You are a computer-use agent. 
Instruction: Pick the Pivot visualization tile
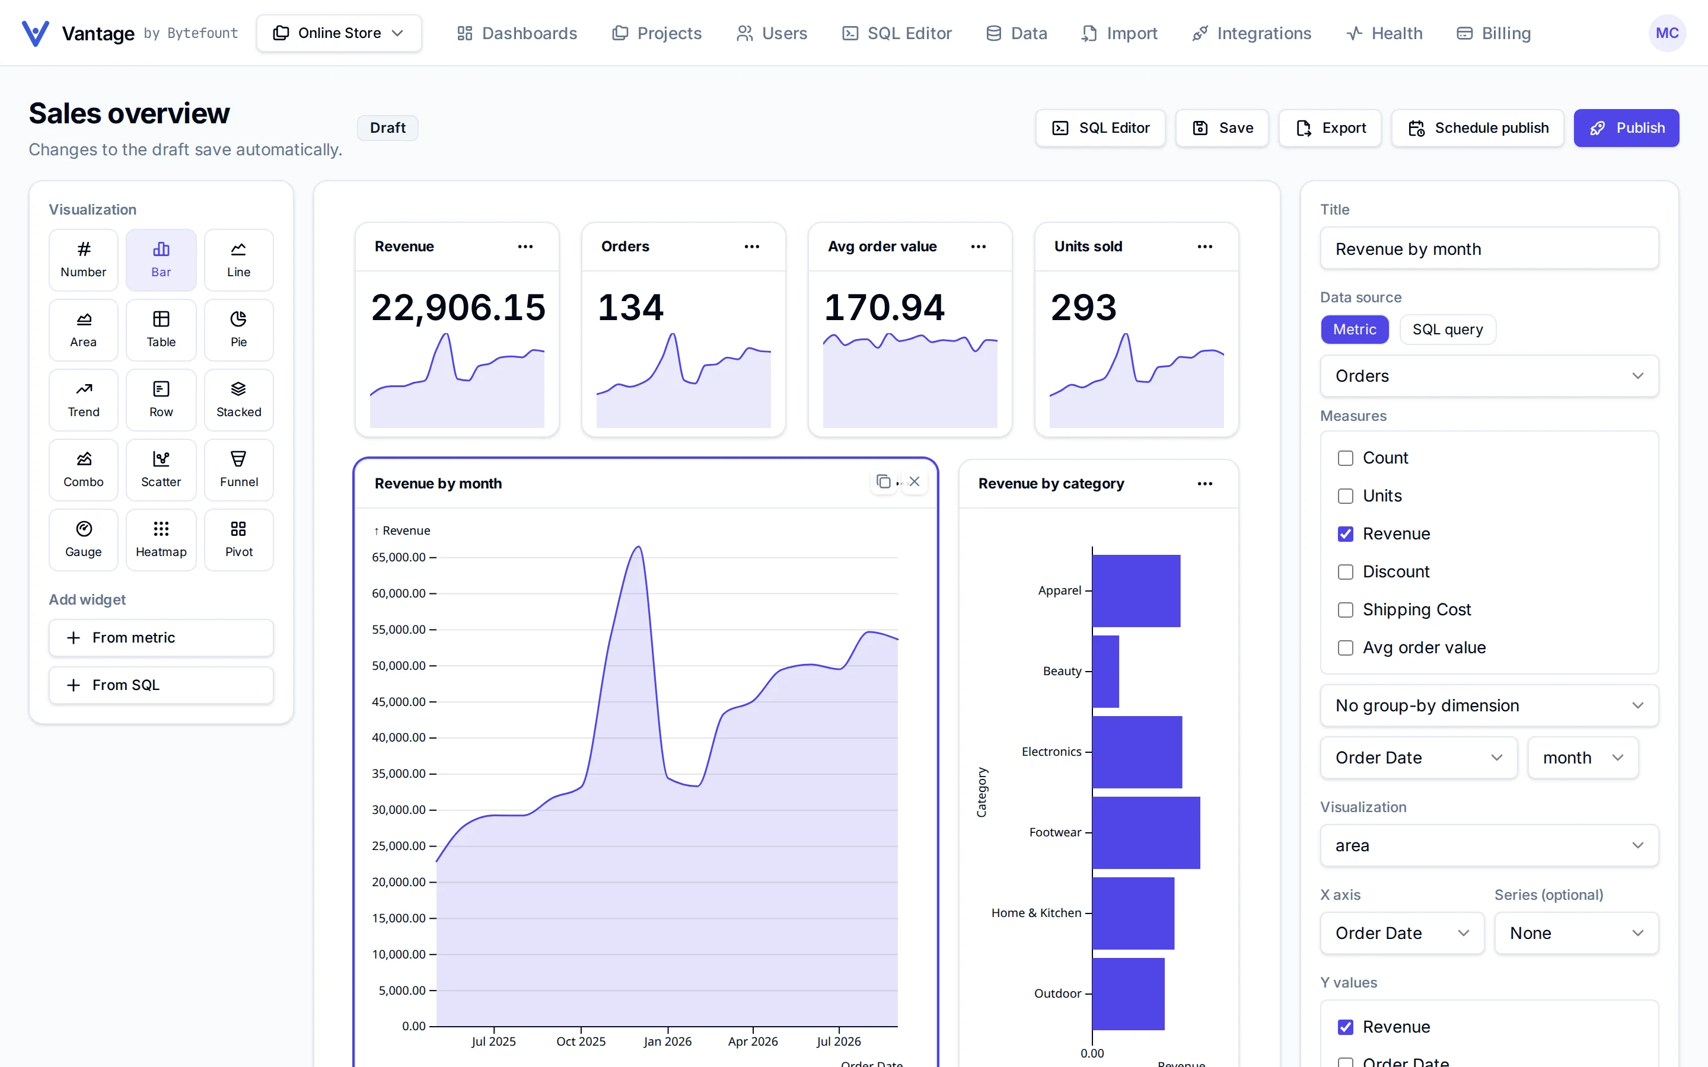point(238,539)
